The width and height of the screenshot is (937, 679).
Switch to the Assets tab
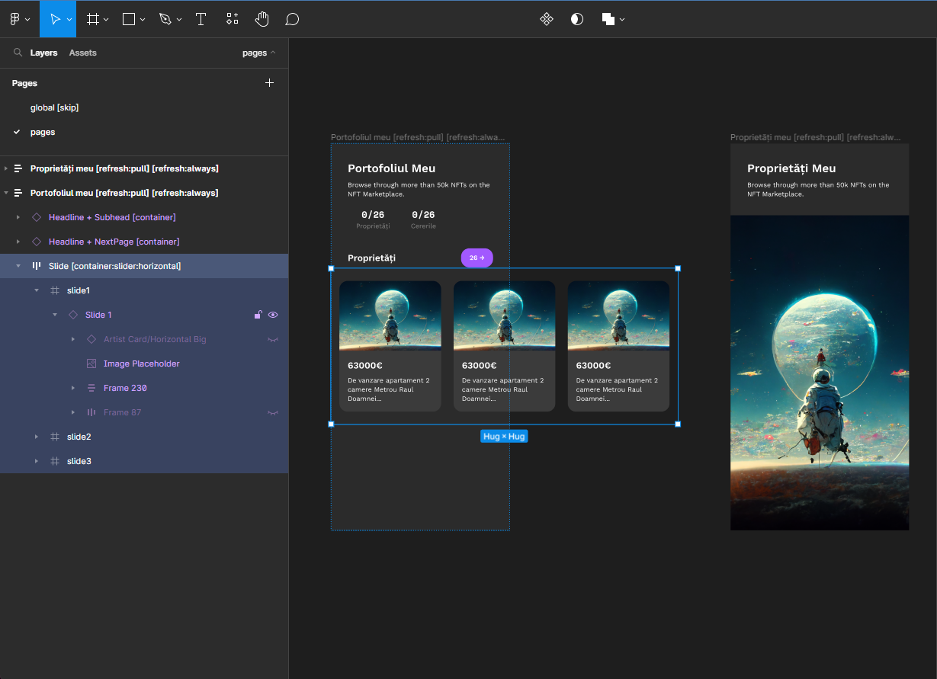click(83, 53)
